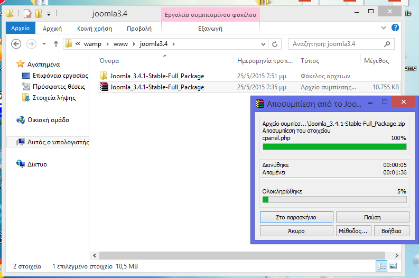The image size is (419, 278).
Task: Open the Εξαγωγή ribbon tab
Action: [x=210, y=29]
